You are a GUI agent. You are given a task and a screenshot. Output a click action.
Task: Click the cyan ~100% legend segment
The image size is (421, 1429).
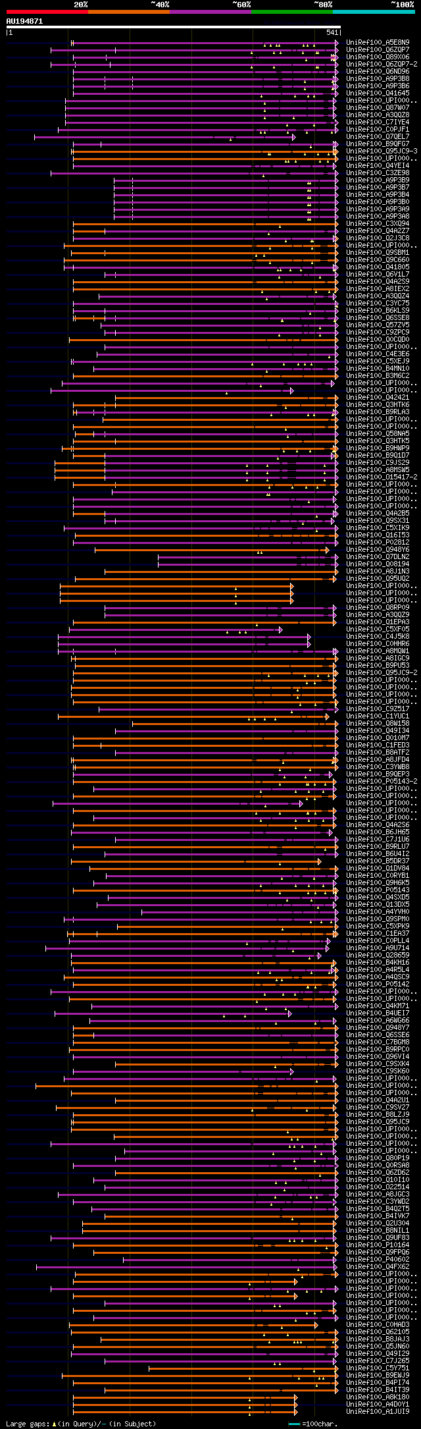(373, 12)
